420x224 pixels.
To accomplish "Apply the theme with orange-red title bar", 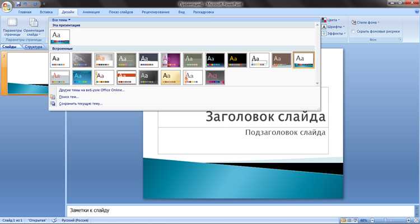I will pyautogui.click(x=127, y=77).
